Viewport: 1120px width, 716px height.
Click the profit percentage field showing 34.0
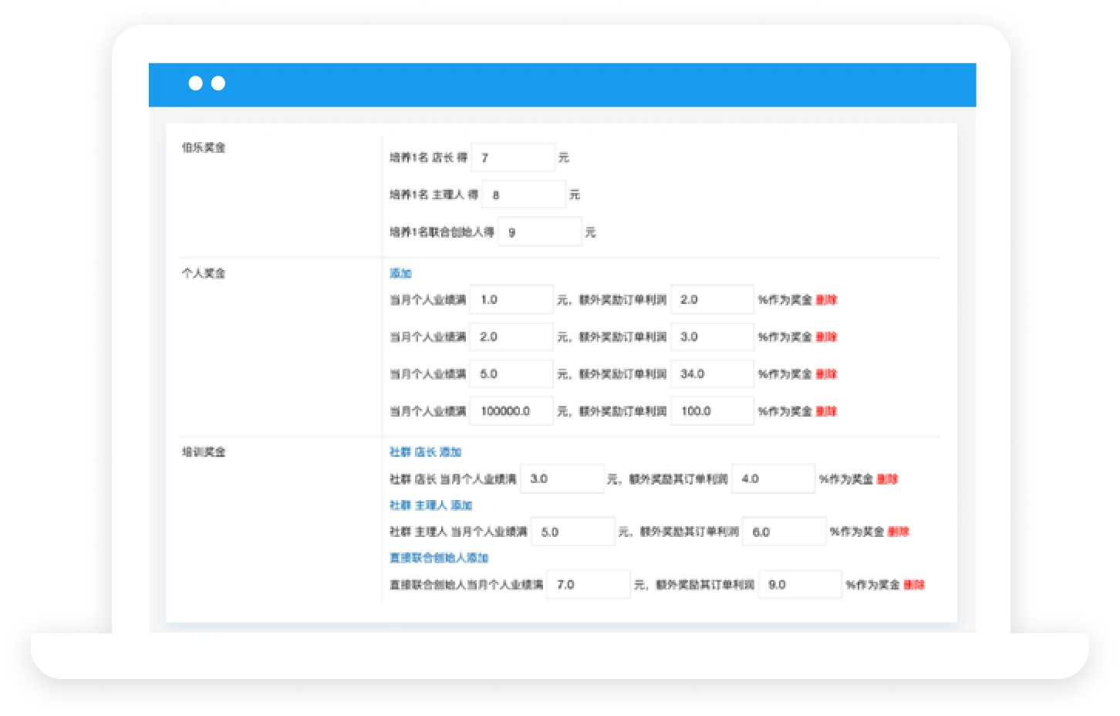click(x=711, y=374)
